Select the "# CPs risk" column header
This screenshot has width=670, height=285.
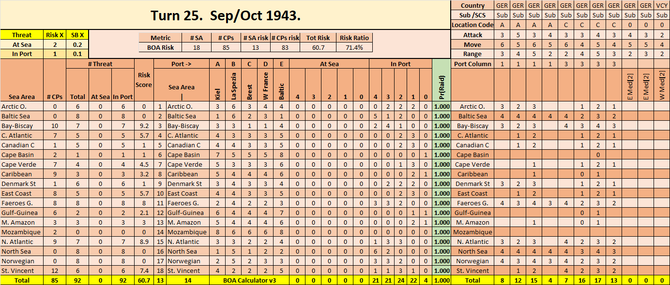[285, 38]
